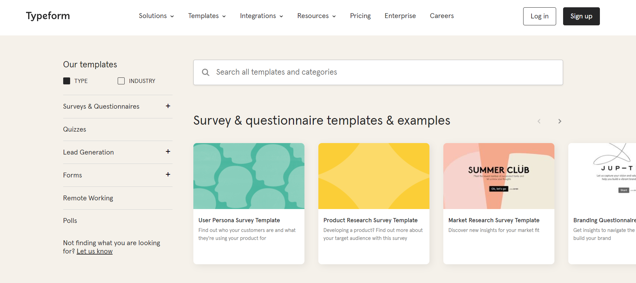636x283 pixels.
Task: Go to next templates carousel arrow
Action: coord(560,121)
